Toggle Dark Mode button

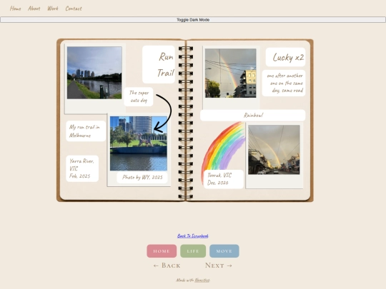193,20
